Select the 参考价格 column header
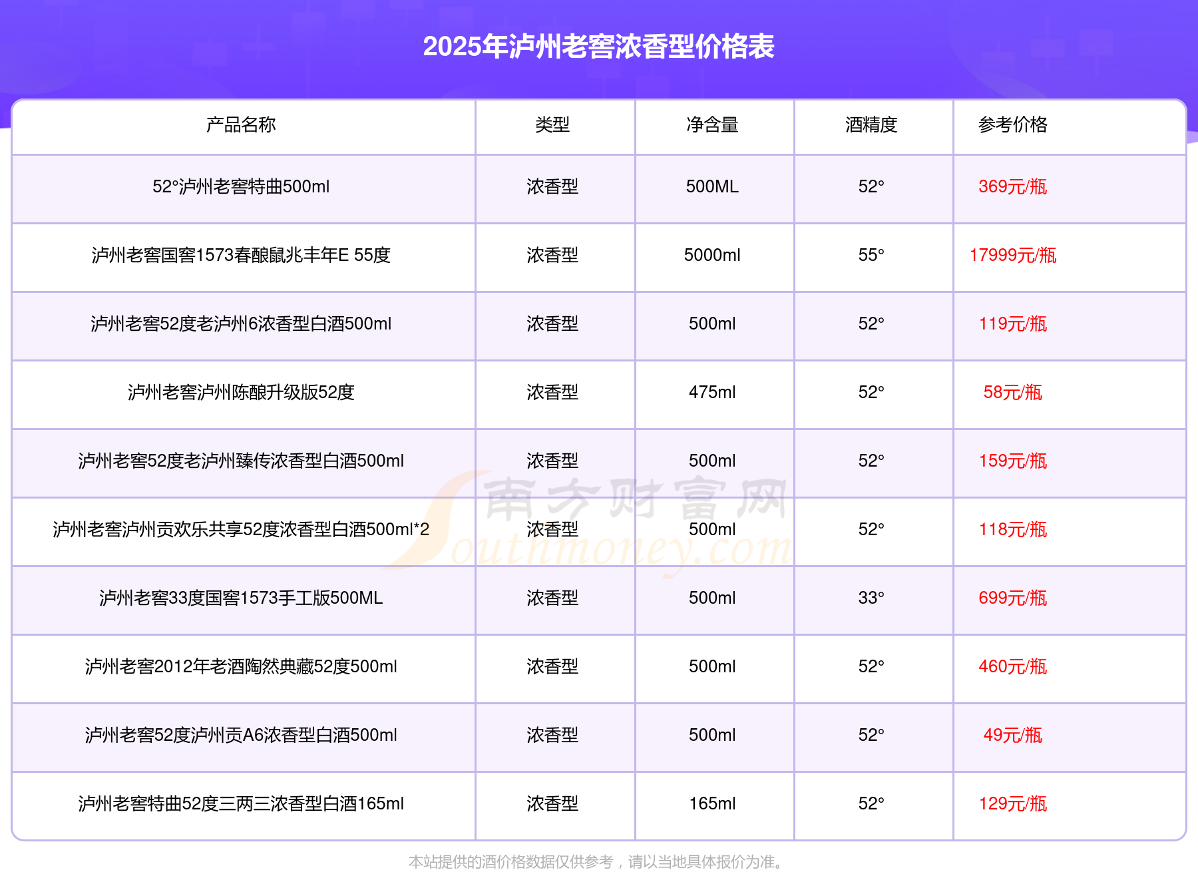1198x872 pixels. (x=1013, y=124)
